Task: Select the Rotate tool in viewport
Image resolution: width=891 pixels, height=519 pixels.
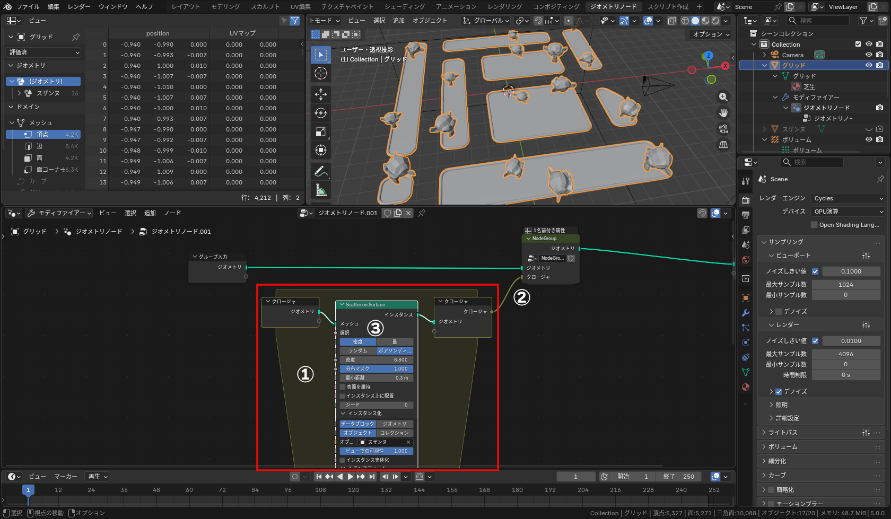Action: 321,113
